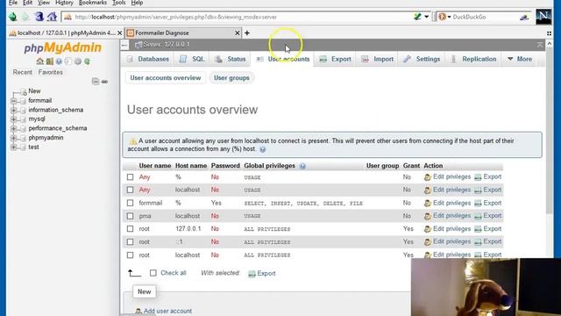Click the browser home icon
This screenshot has width=561, height=316.
pyautogui.click(x=52, y=17)
